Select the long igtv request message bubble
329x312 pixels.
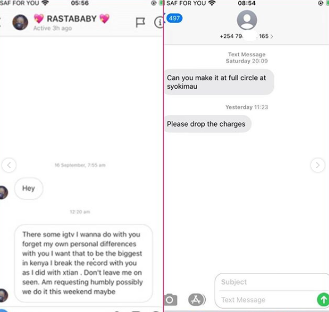pyautogui.click(x=83, y=263)
